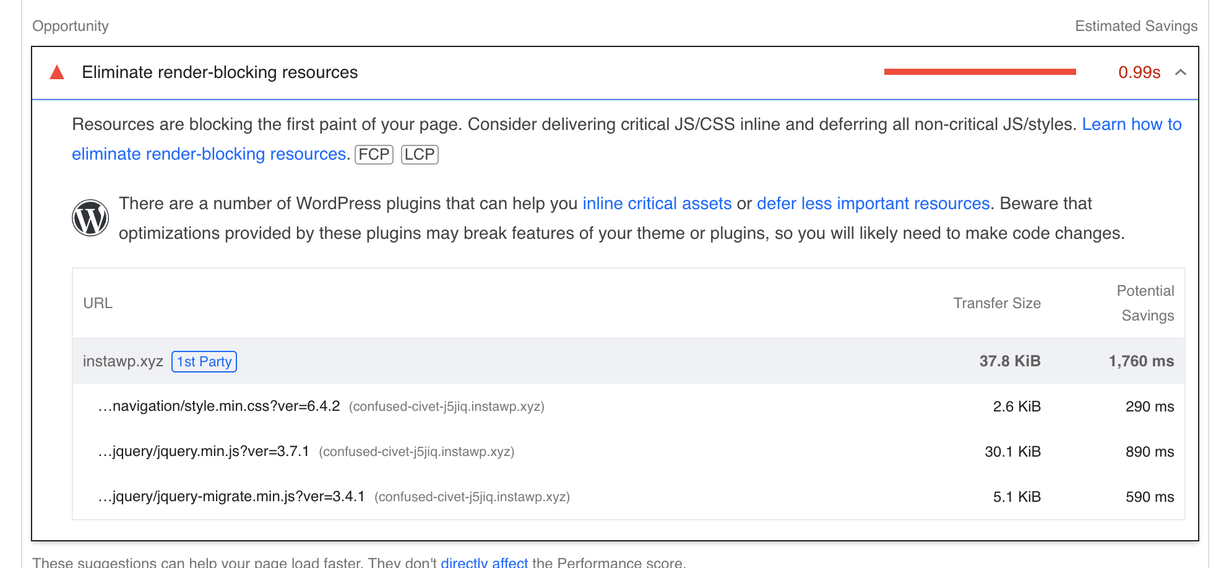Click the red estimated savings bar
The width and height of the screenshot is (1229, 568).
point(980,71)
